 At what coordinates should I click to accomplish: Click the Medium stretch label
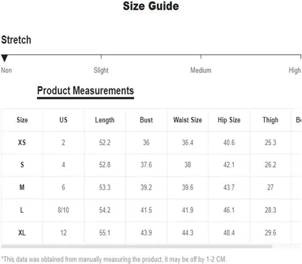tap(201, 71)
